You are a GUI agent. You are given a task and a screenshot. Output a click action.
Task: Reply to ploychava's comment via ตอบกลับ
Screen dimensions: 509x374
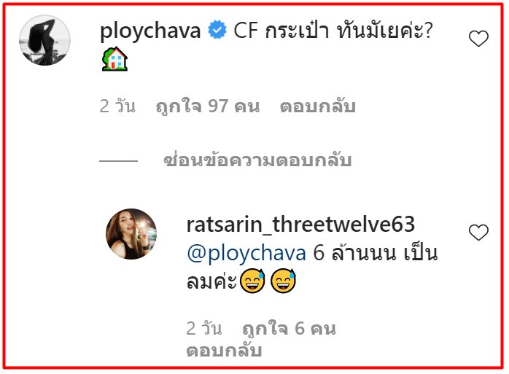318,106
